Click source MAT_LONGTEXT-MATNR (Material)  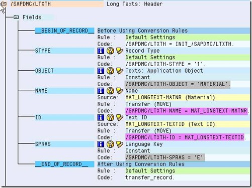[x=170, y=97]
